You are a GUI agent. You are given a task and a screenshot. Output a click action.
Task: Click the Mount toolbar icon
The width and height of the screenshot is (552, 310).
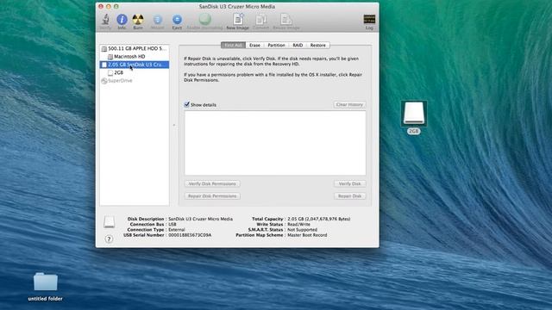157,21
